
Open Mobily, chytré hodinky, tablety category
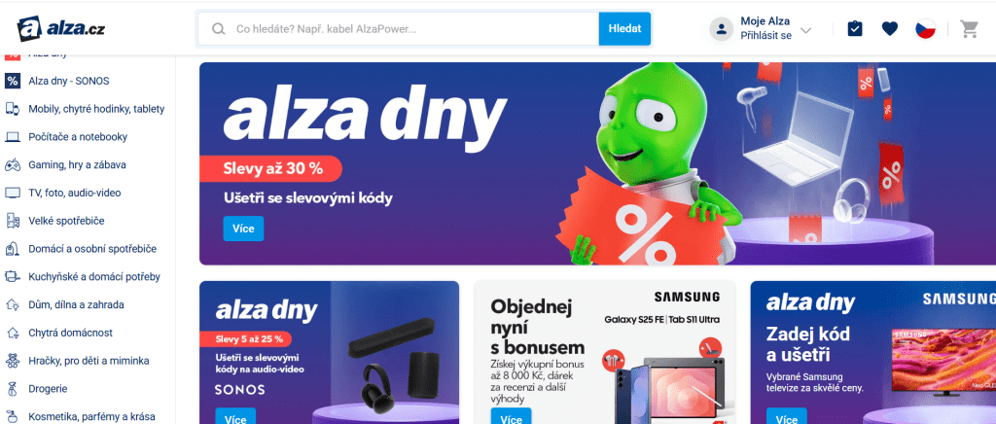point(96,109)
